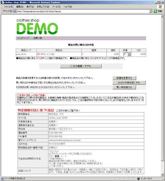The height and width of the screenshot is (181, 165).
Task: Open the ツール(T) menu
Action: tap(56, 7)
